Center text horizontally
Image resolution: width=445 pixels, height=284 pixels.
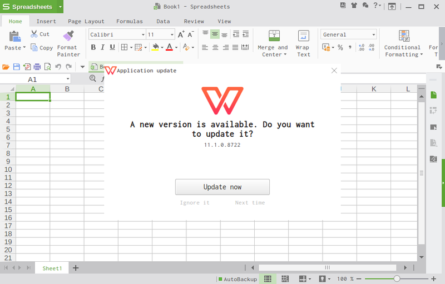pos(215,47)
